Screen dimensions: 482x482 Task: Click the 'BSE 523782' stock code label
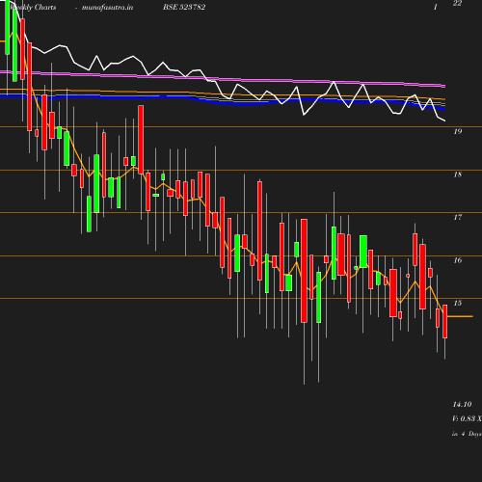[184, 7]
